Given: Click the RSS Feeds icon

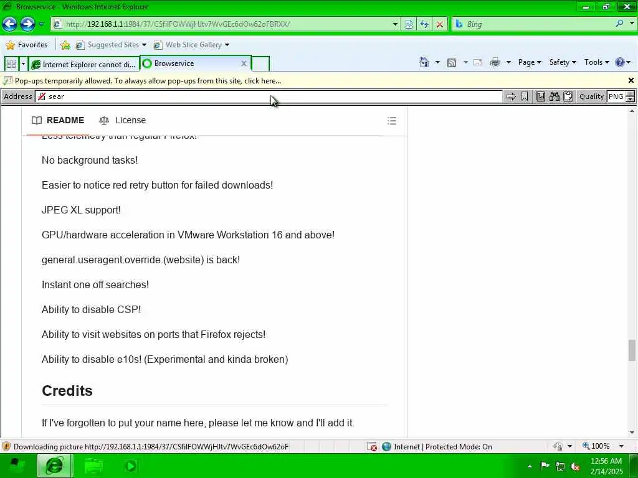Looking at the screenshot, I should click(x=451, y=62).
